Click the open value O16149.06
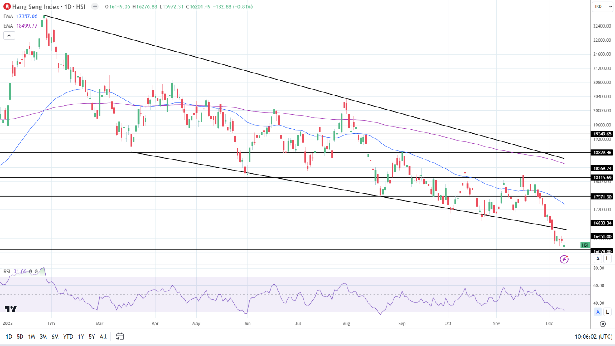This screenshot has height=346, width=615. point(118,7)
